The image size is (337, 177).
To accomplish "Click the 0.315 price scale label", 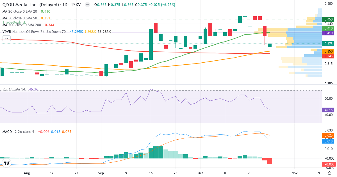I will (x=329, y=64).
